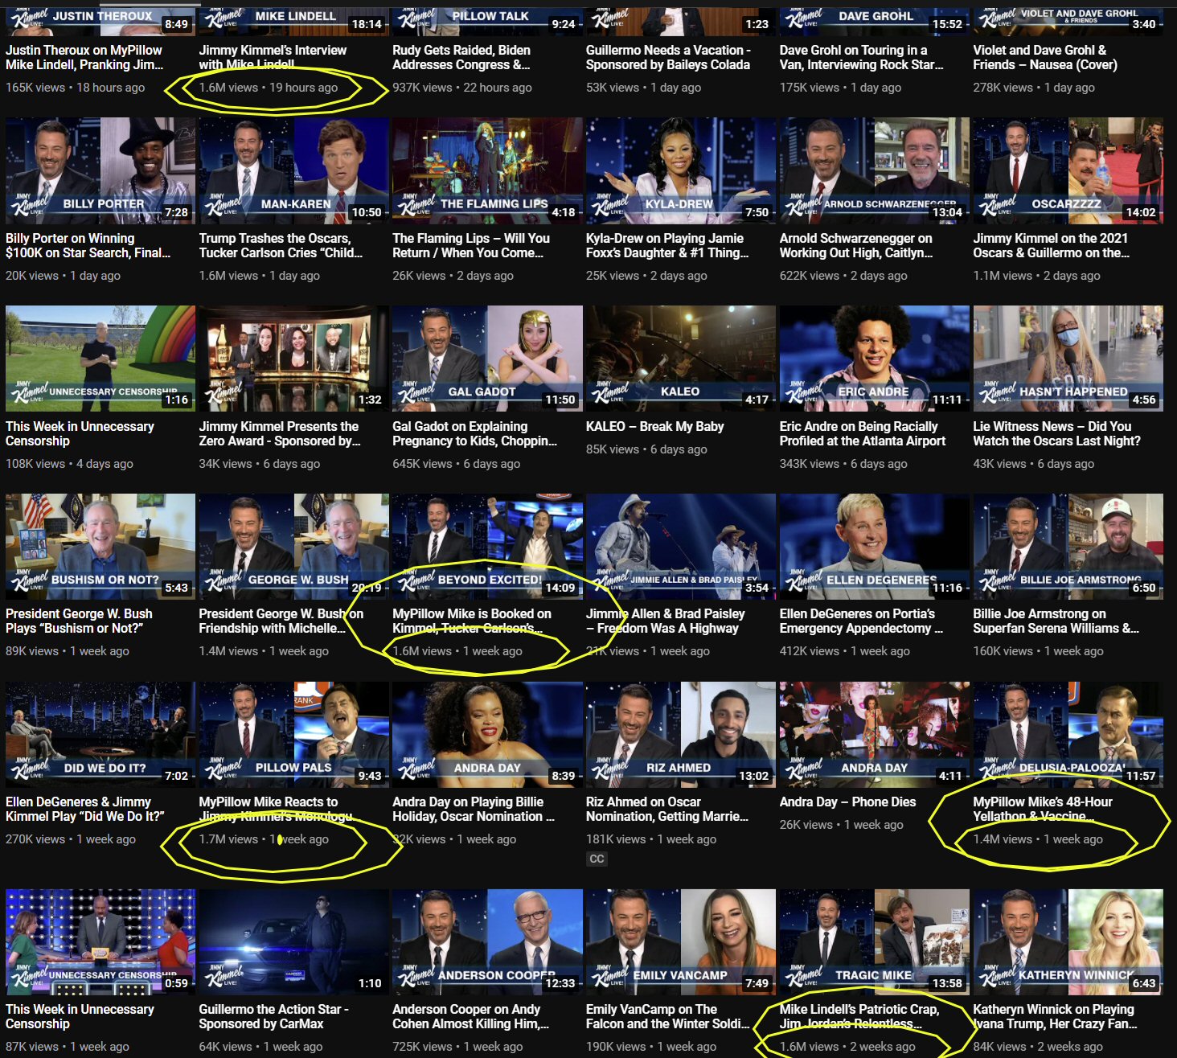Open the Arnold Schwarzenegger interview thumbnail
This screenshot has width=1177, height=1058.
875,170
